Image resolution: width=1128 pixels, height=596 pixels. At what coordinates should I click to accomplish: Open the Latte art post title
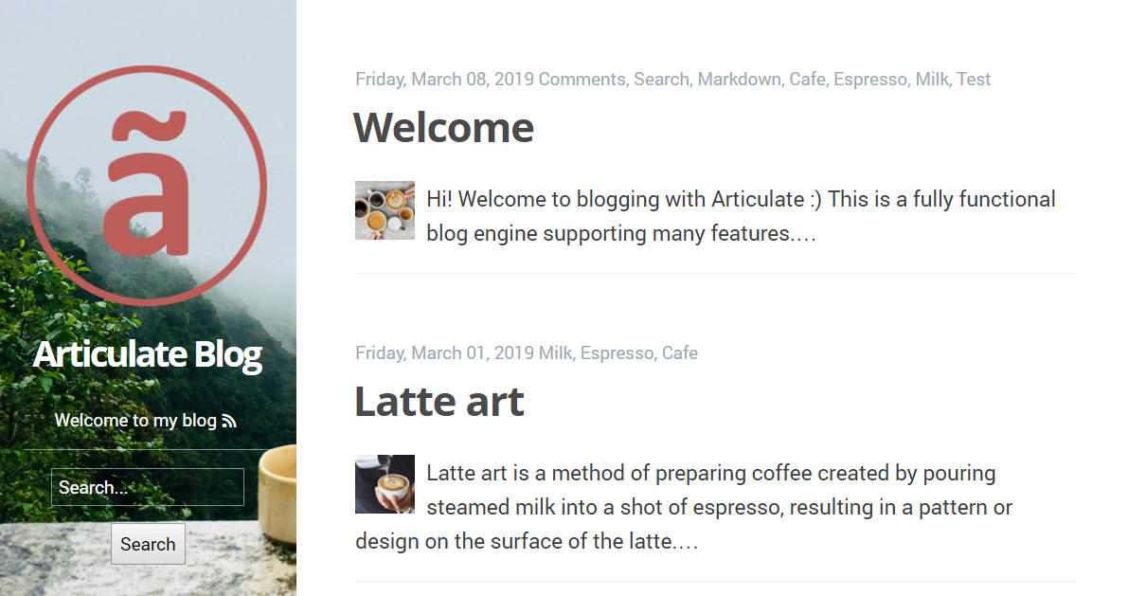click(439, 402)
